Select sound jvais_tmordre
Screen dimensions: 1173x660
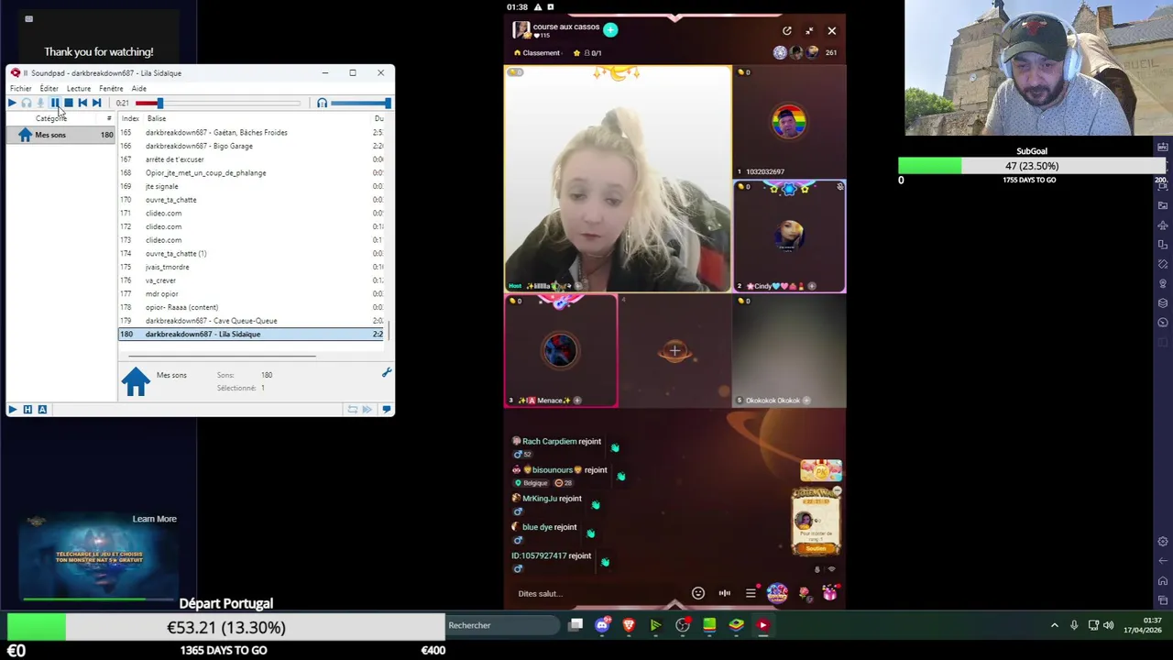253,267
